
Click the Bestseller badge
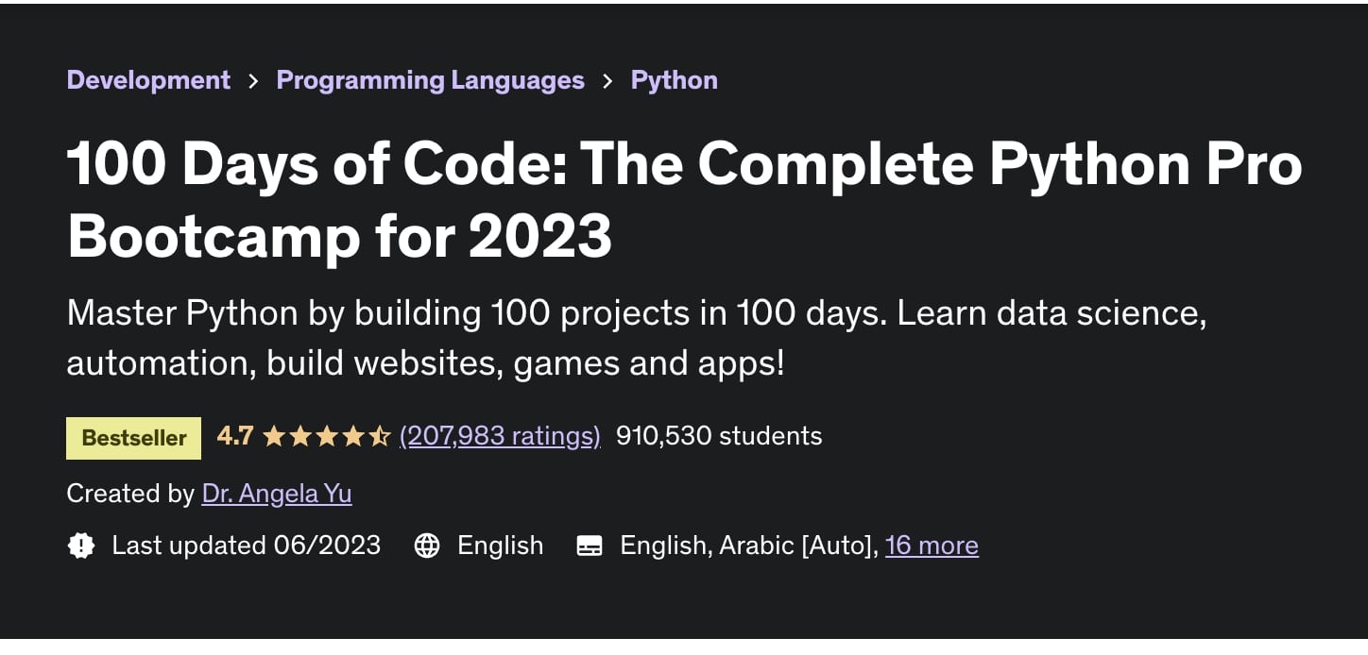[133, 438]
